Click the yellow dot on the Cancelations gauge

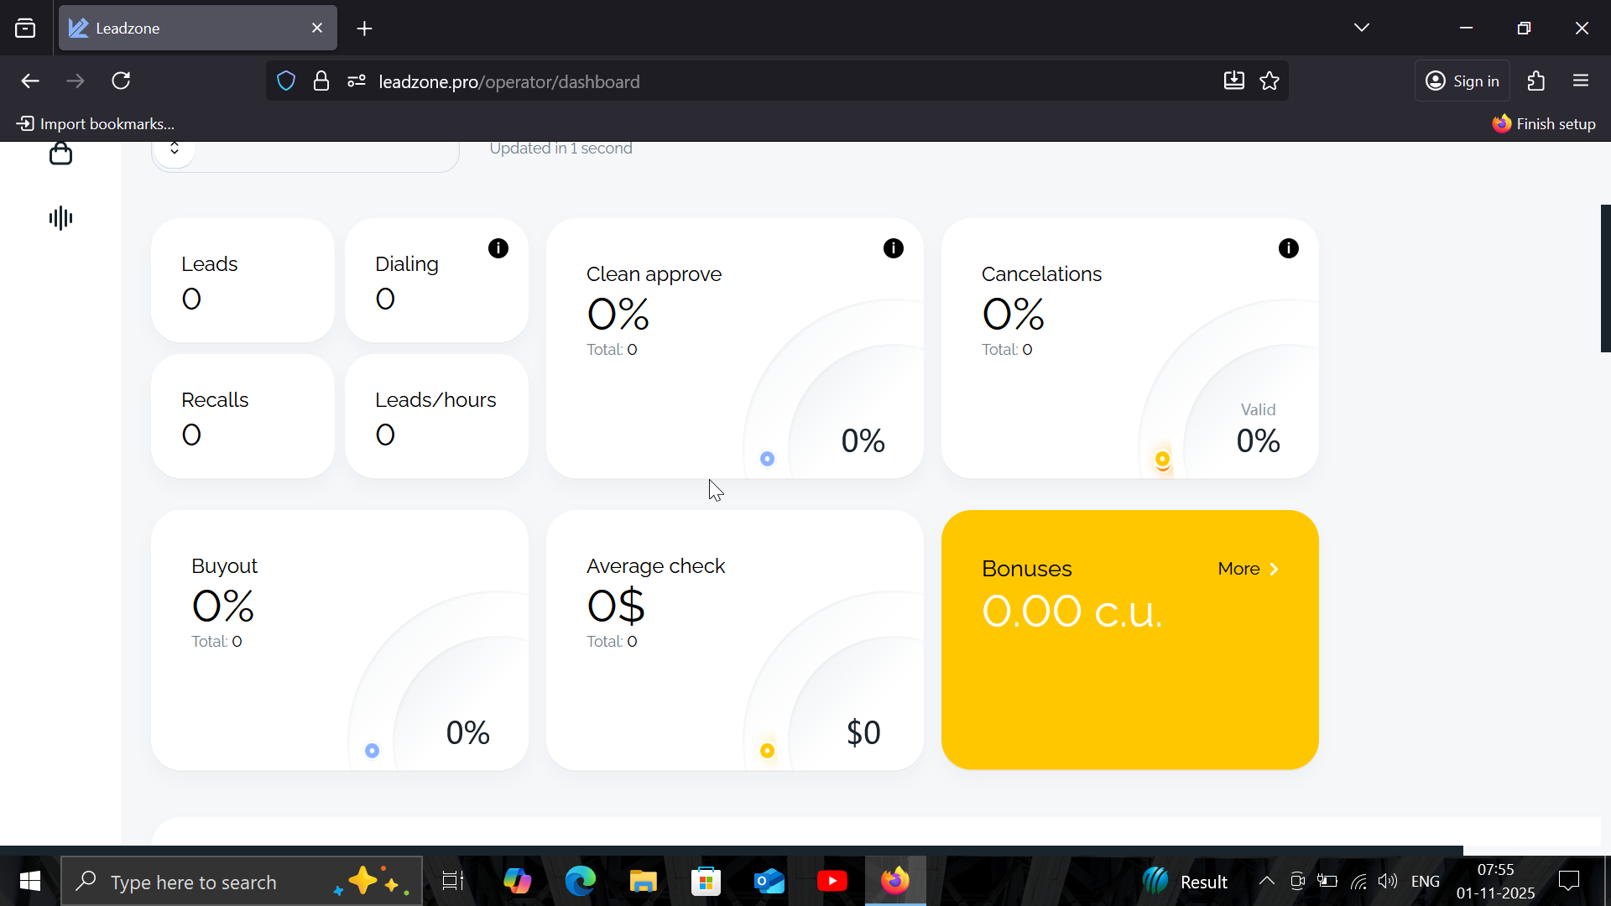(1162, 459)
